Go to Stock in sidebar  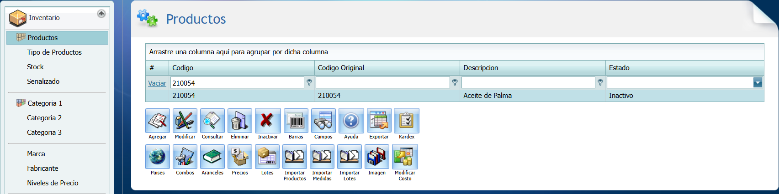click(x=35, y=67)
